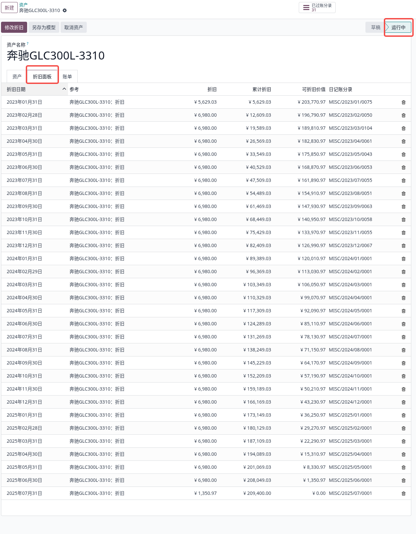Delete the 2024年01月31日 depreciation row
The image size is (416, 534).
tap(404, 259)
